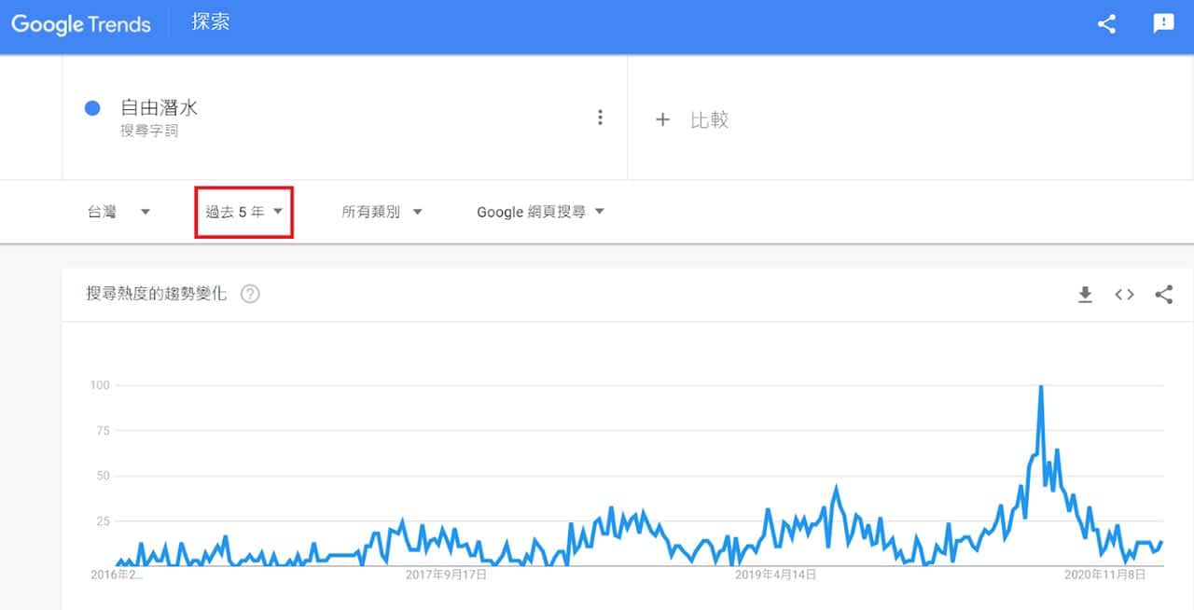Click the share icon in header

(x=1106, y=24)
